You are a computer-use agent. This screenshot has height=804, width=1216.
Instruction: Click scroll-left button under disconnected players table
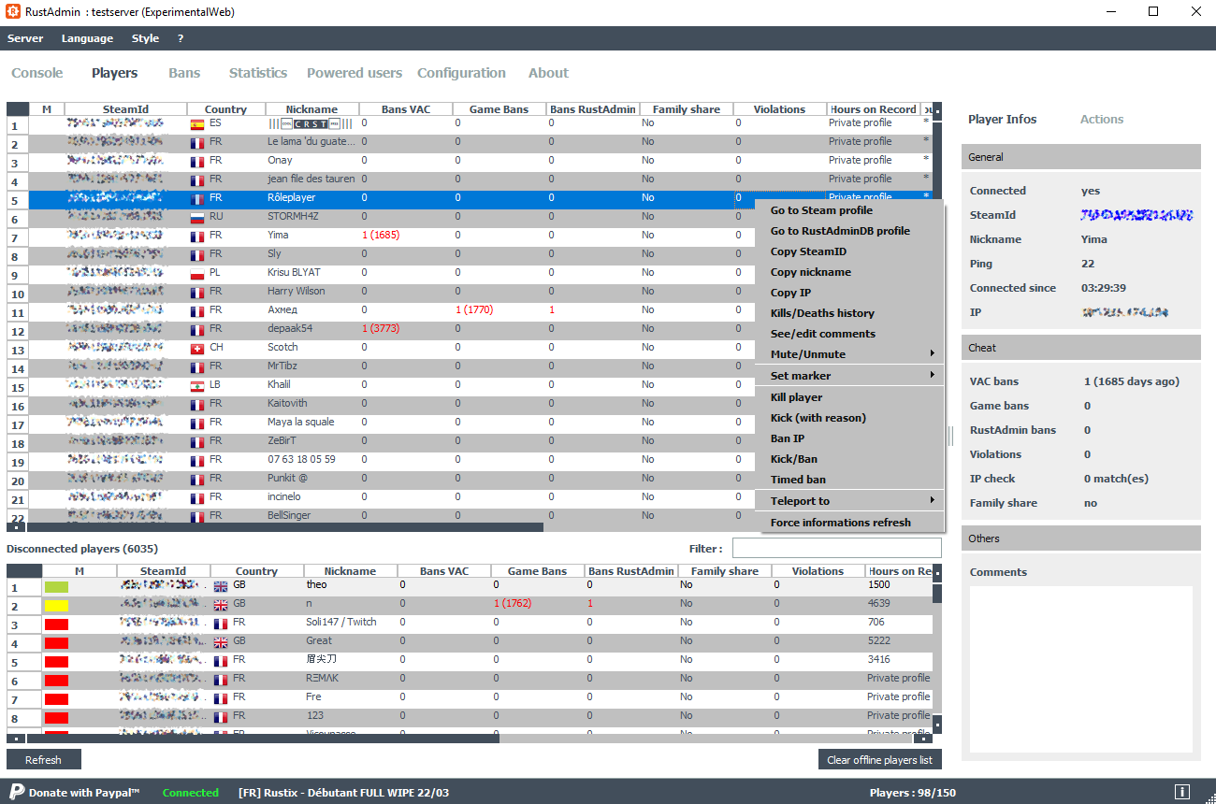(17, 739)
